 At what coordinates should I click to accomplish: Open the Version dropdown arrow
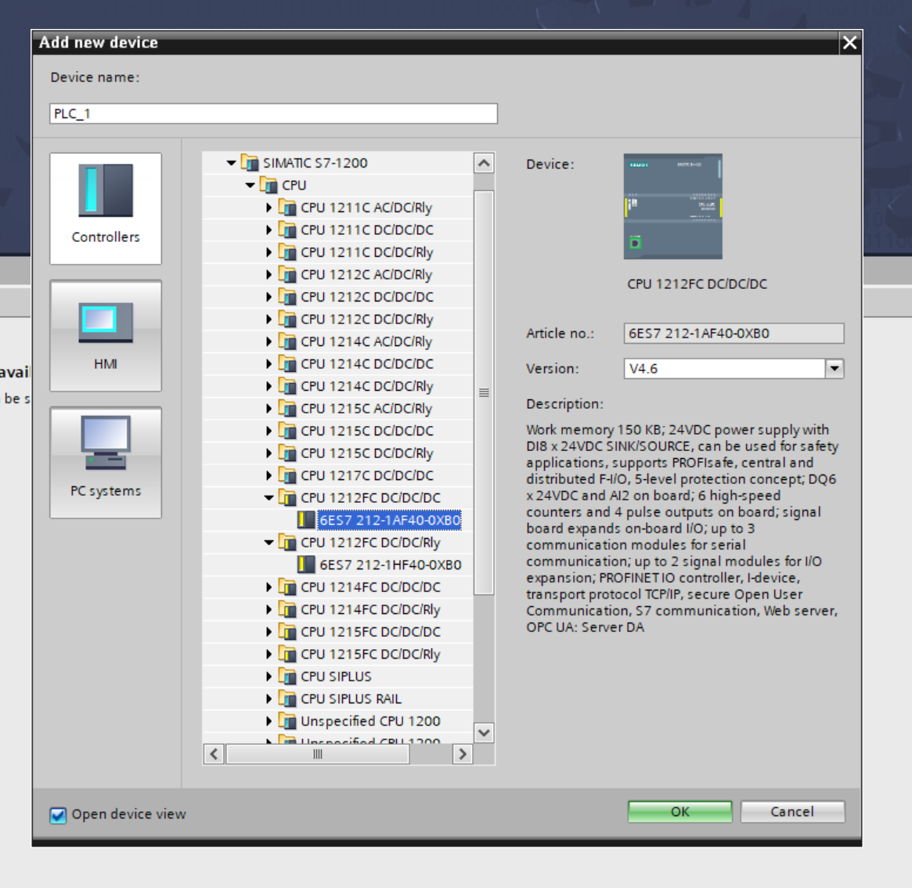coord(834,368)
